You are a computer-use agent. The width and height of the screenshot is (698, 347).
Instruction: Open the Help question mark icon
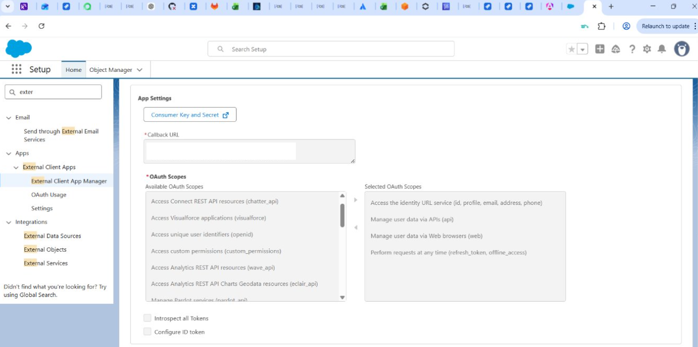632,49
